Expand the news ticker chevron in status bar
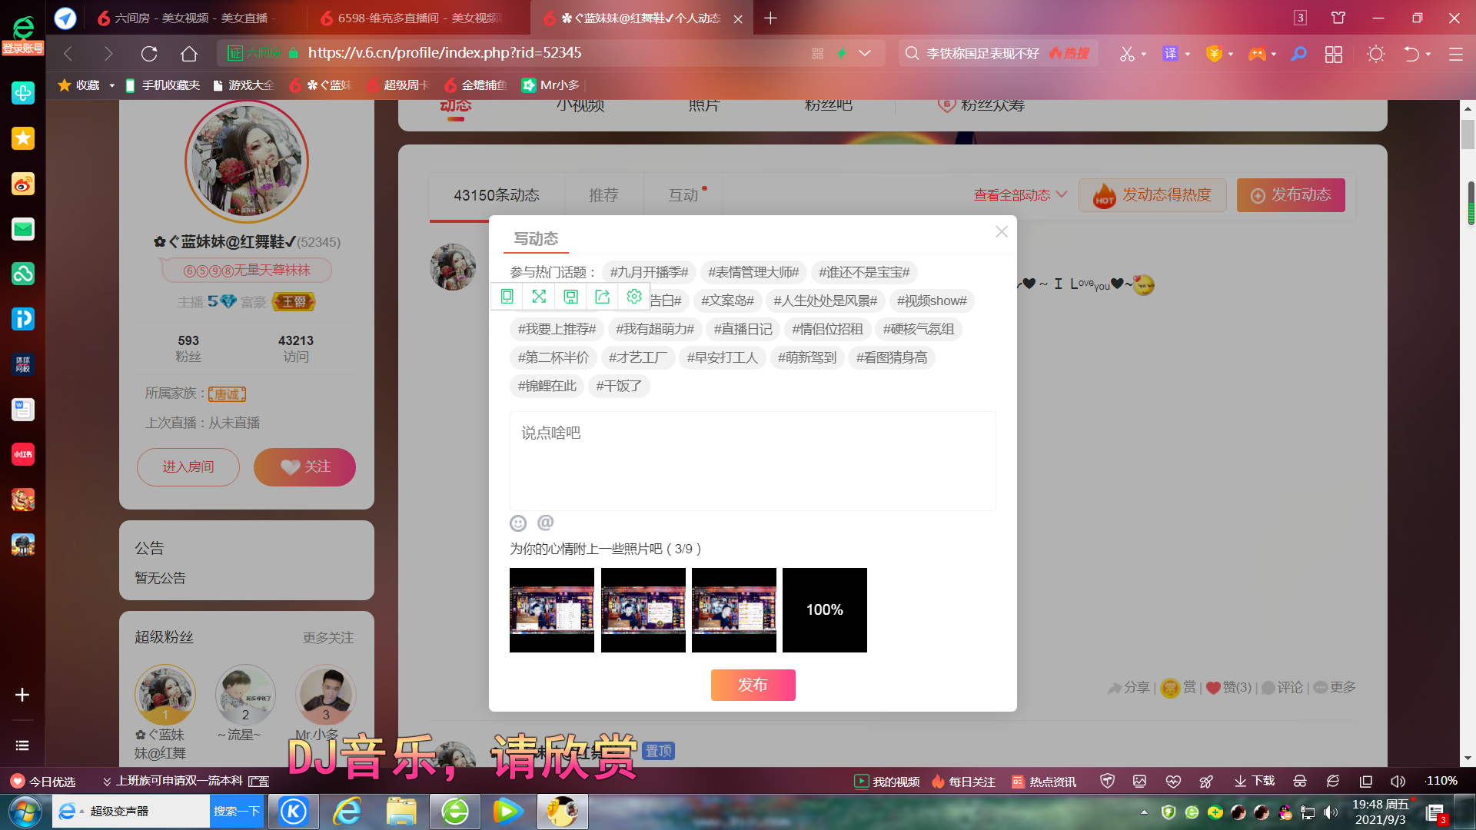The image size is (1476, 830). click(x=107, y=782)
